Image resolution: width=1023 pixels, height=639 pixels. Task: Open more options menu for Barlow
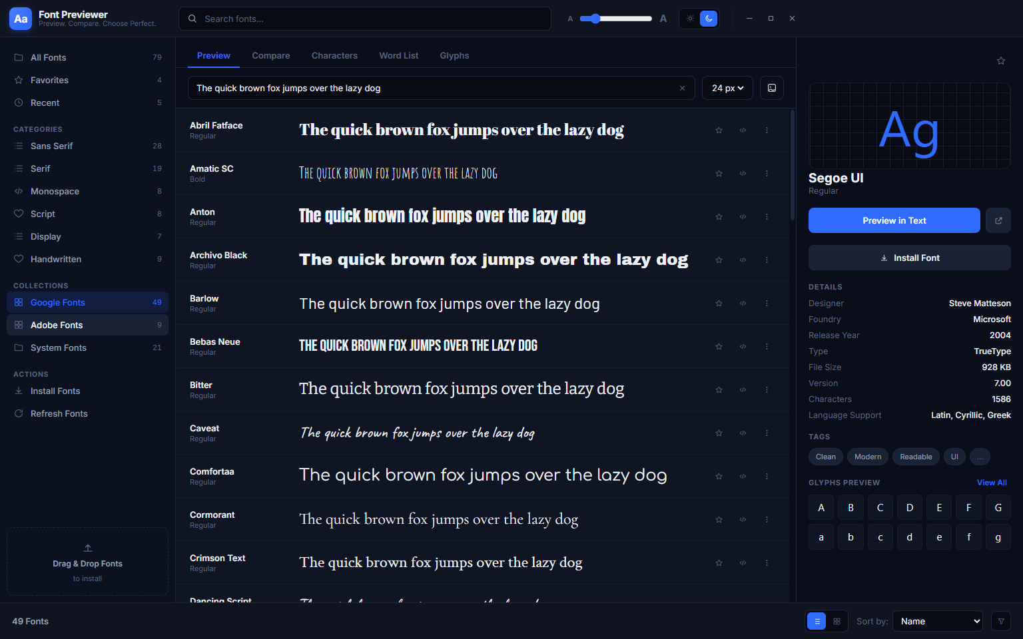(767, 303)
